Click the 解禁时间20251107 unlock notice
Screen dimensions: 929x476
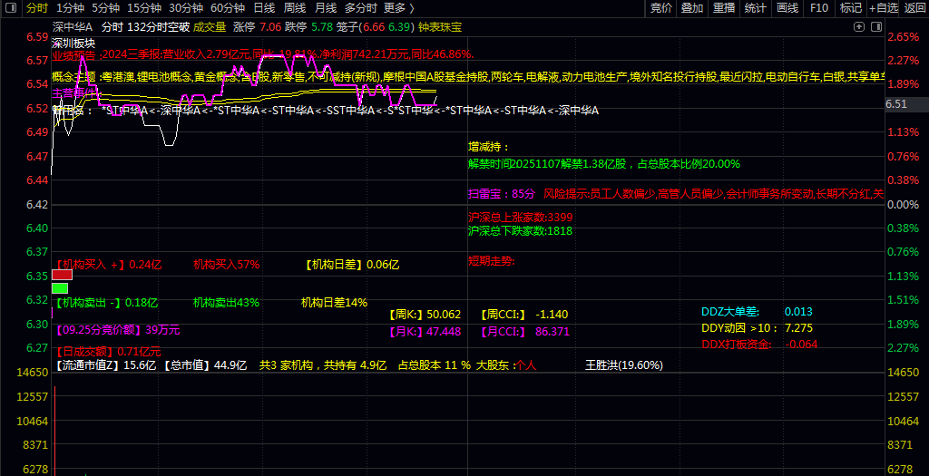603,164
